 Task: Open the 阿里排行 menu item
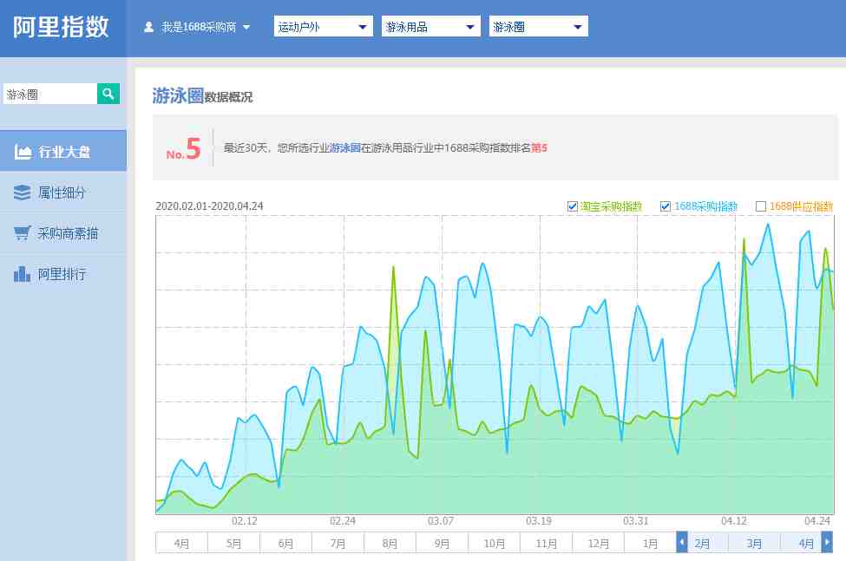click(63, 274)
